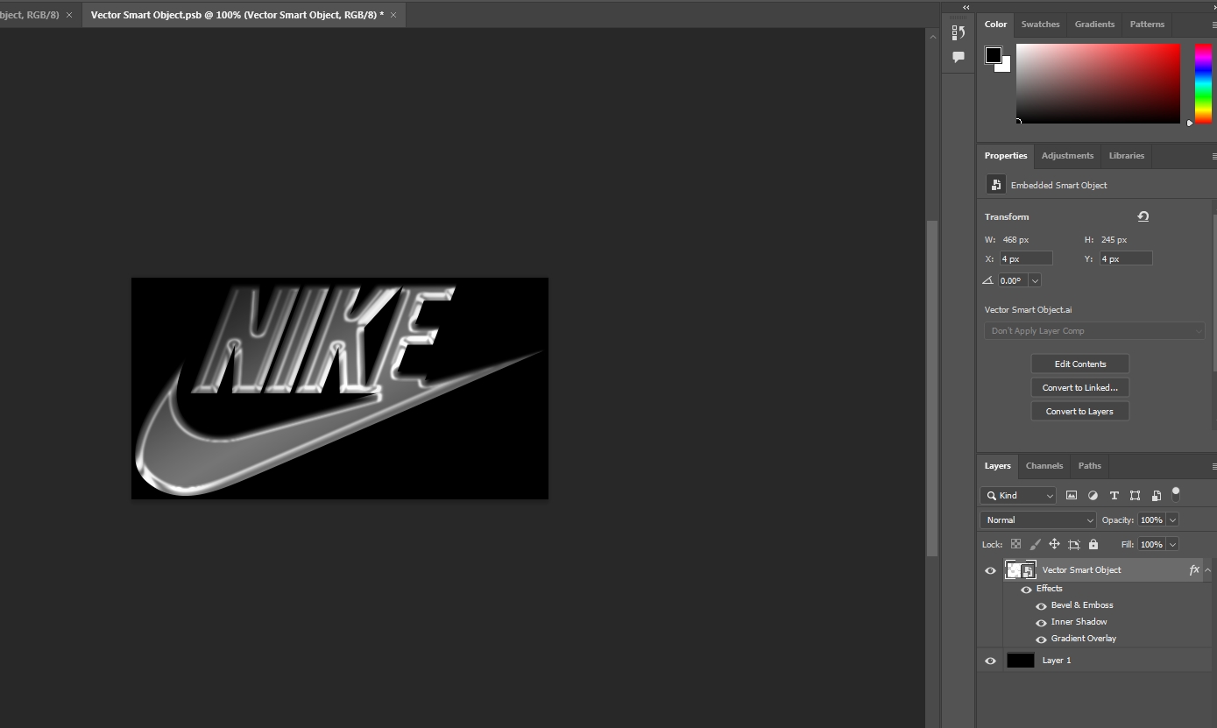Switch to the Libraries tab
1217x728 pixels.
click(1126, 156)
